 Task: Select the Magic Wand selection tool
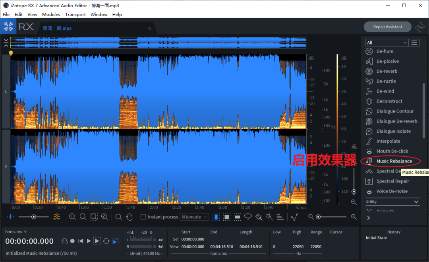(x=269, y=217)
